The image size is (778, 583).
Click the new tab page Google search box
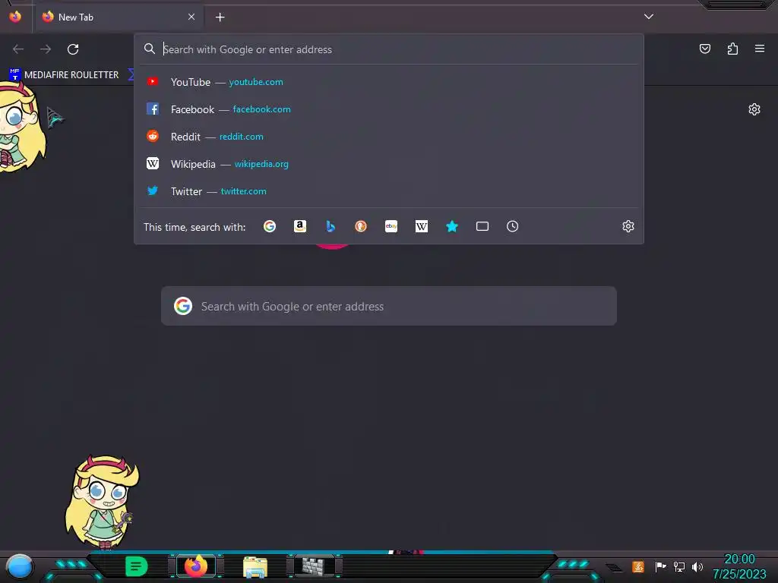coord(389,306)
